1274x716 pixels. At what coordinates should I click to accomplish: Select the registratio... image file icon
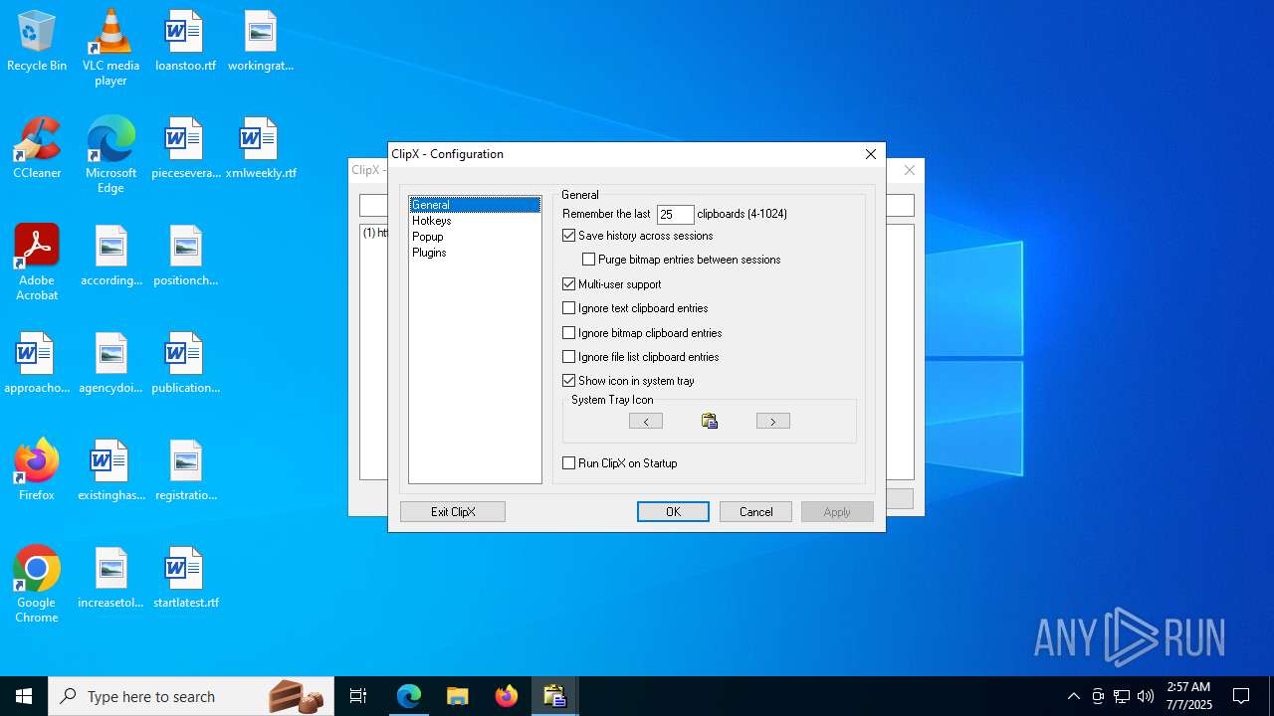pos(185,471)
